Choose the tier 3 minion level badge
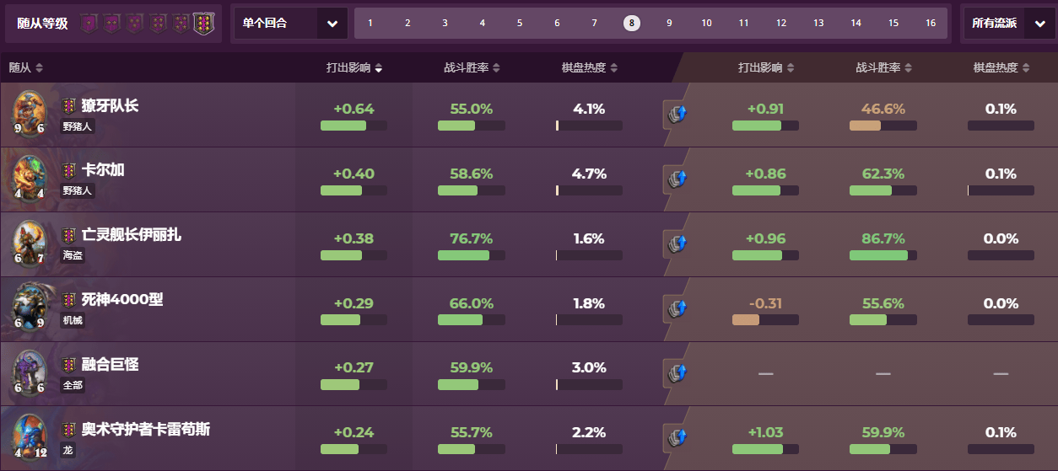The height and width of the screenshot is (471, 1058). (135, 24)
